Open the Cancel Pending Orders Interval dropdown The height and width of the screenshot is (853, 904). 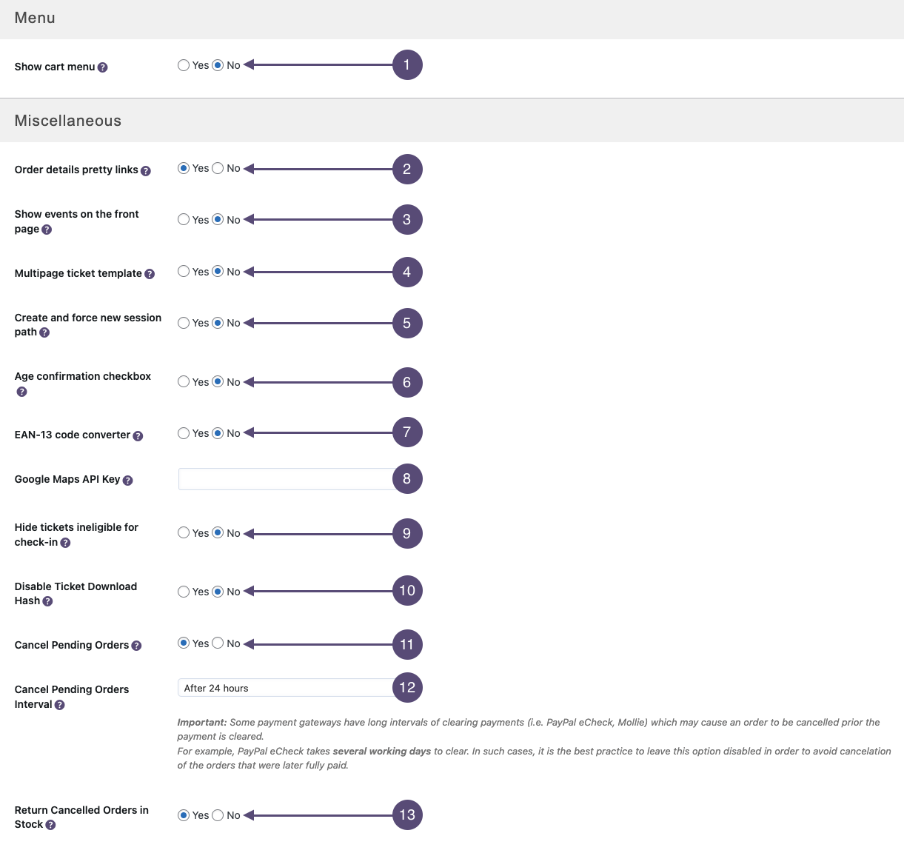click(285, 688)
